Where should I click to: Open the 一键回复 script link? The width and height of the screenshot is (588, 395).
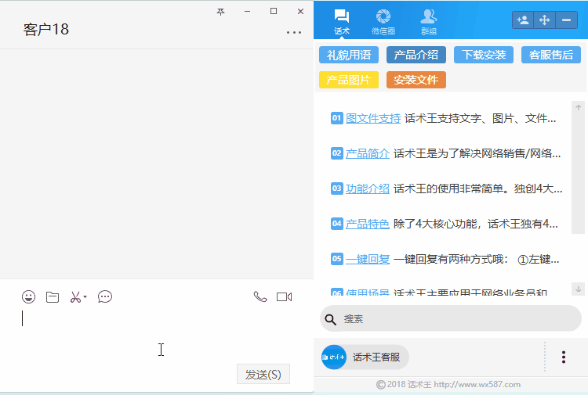(x=368, y=259)
